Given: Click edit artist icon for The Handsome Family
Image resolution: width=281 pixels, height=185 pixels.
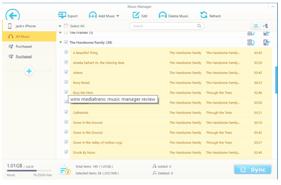Looking at the screenshot, I should (267, 43).
